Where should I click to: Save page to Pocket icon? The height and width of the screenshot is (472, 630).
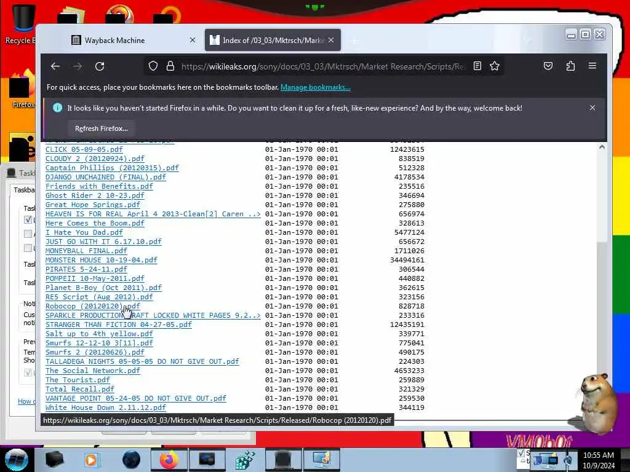(x=548, y=66)
